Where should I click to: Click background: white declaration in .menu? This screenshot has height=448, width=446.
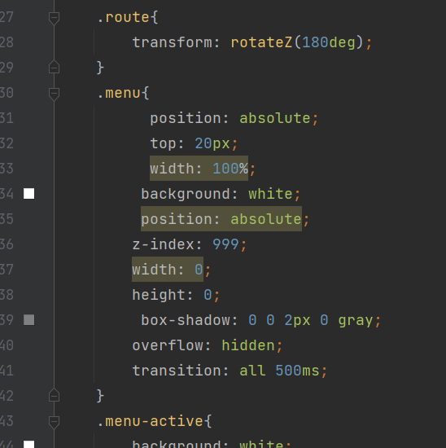[221, 194]
